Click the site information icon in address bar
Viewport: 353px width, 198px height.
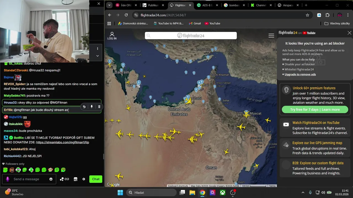tap(135, 15)
